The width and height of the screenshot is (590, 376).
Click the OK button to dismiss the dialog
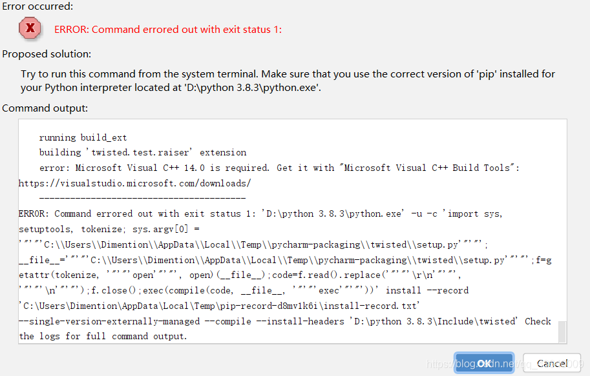tap(483, 363)
